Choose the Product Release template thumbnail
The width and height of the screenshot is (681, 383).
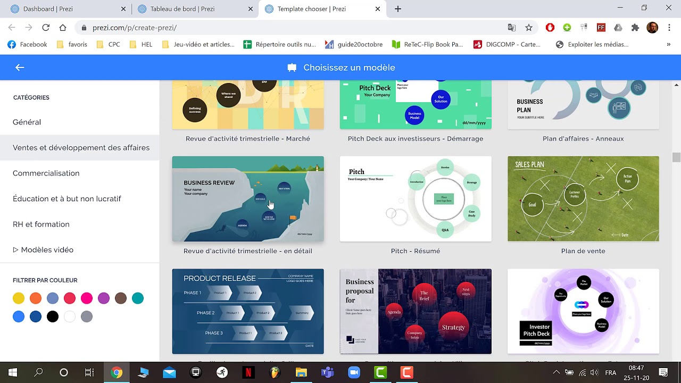[x=248, y=311]
